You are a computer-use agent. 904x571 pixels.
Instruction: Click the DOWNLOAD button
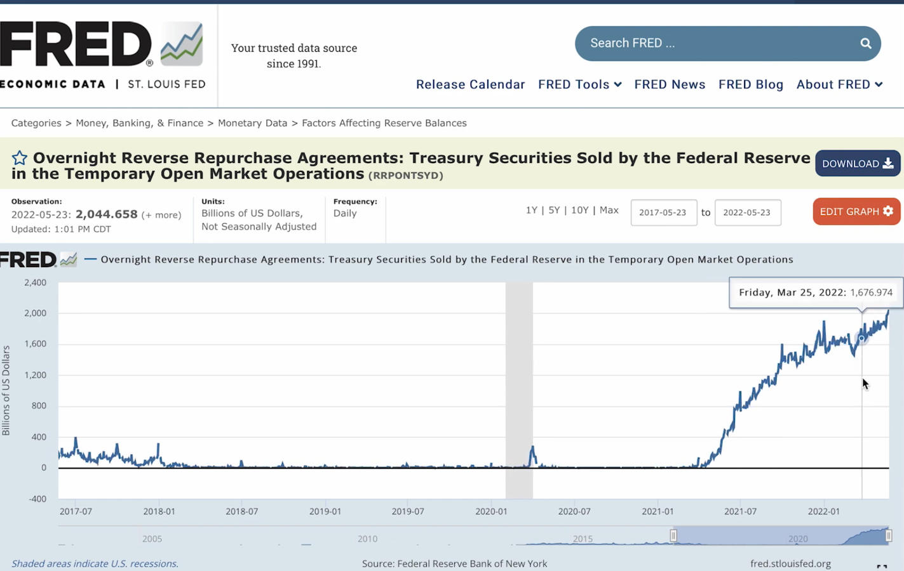858,164
